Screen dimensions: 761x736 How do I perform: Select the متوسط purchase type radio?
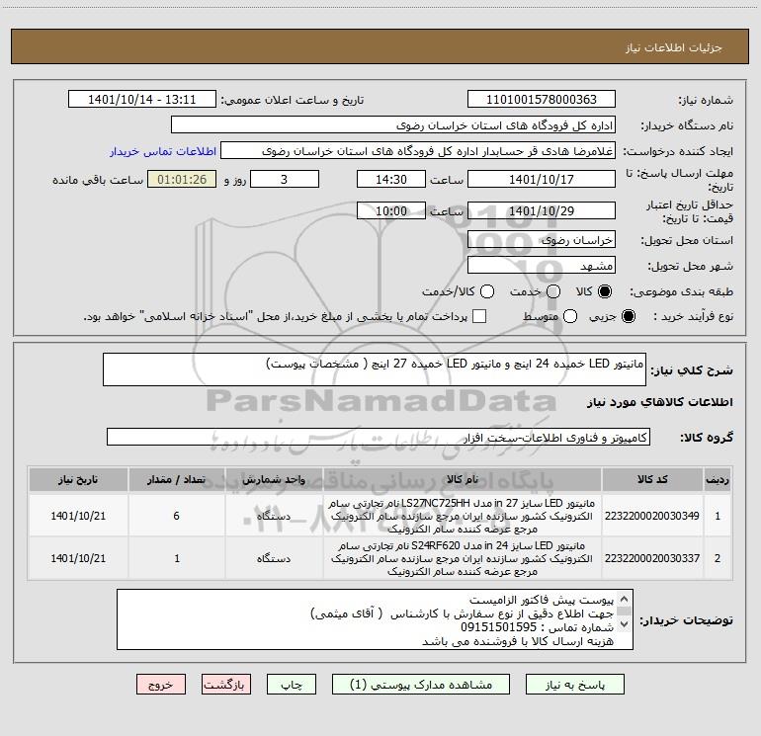570,317
